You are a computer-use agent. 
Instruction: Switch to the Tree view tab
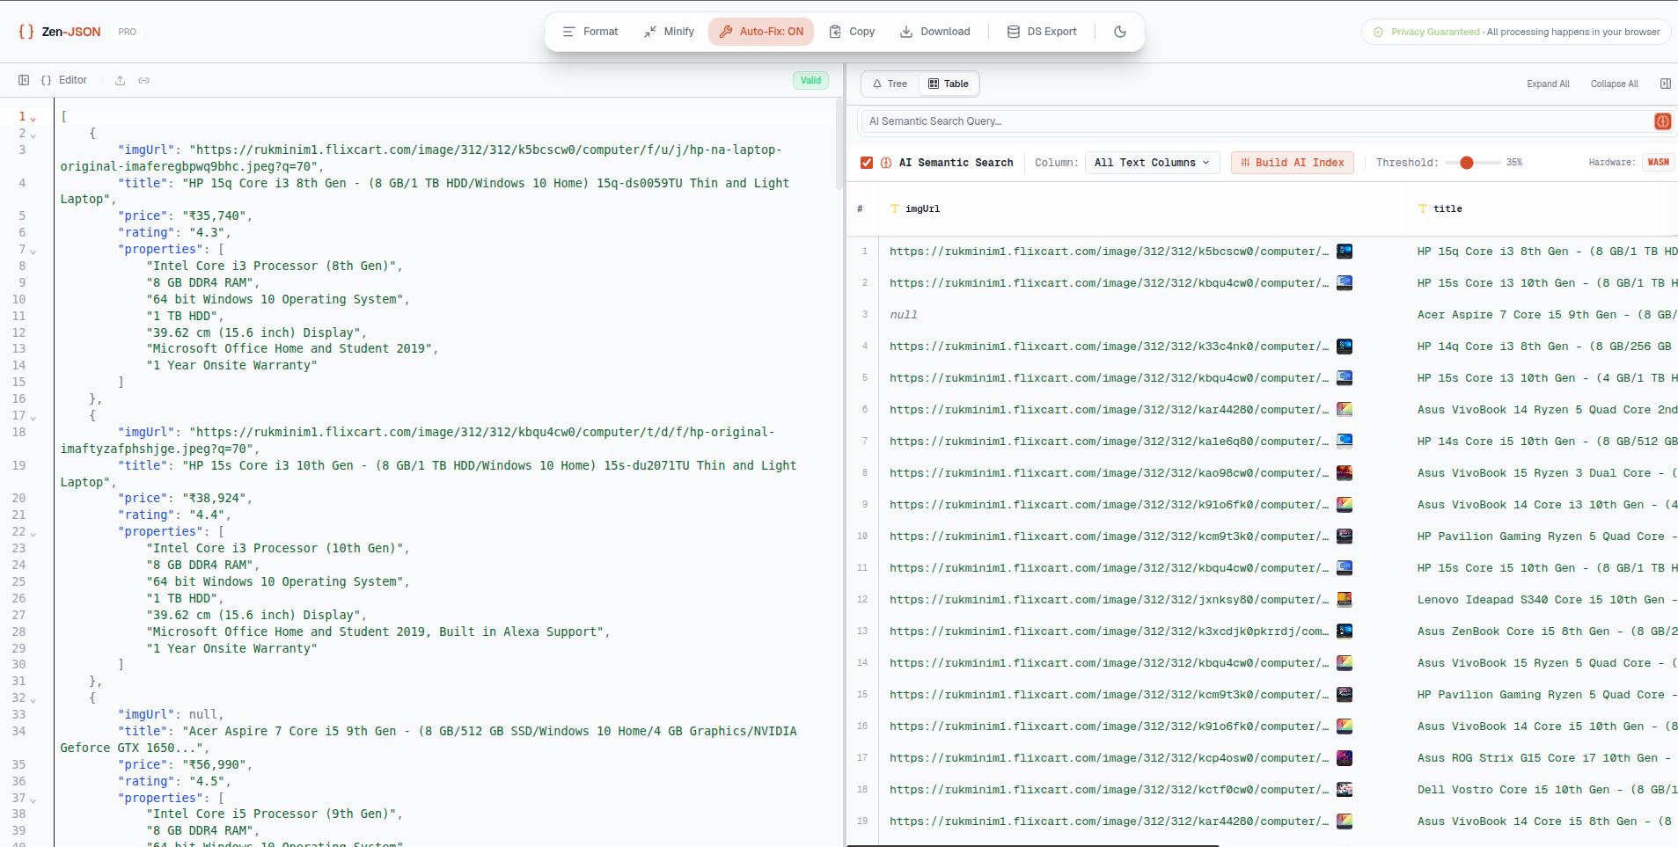coord(890,84)
